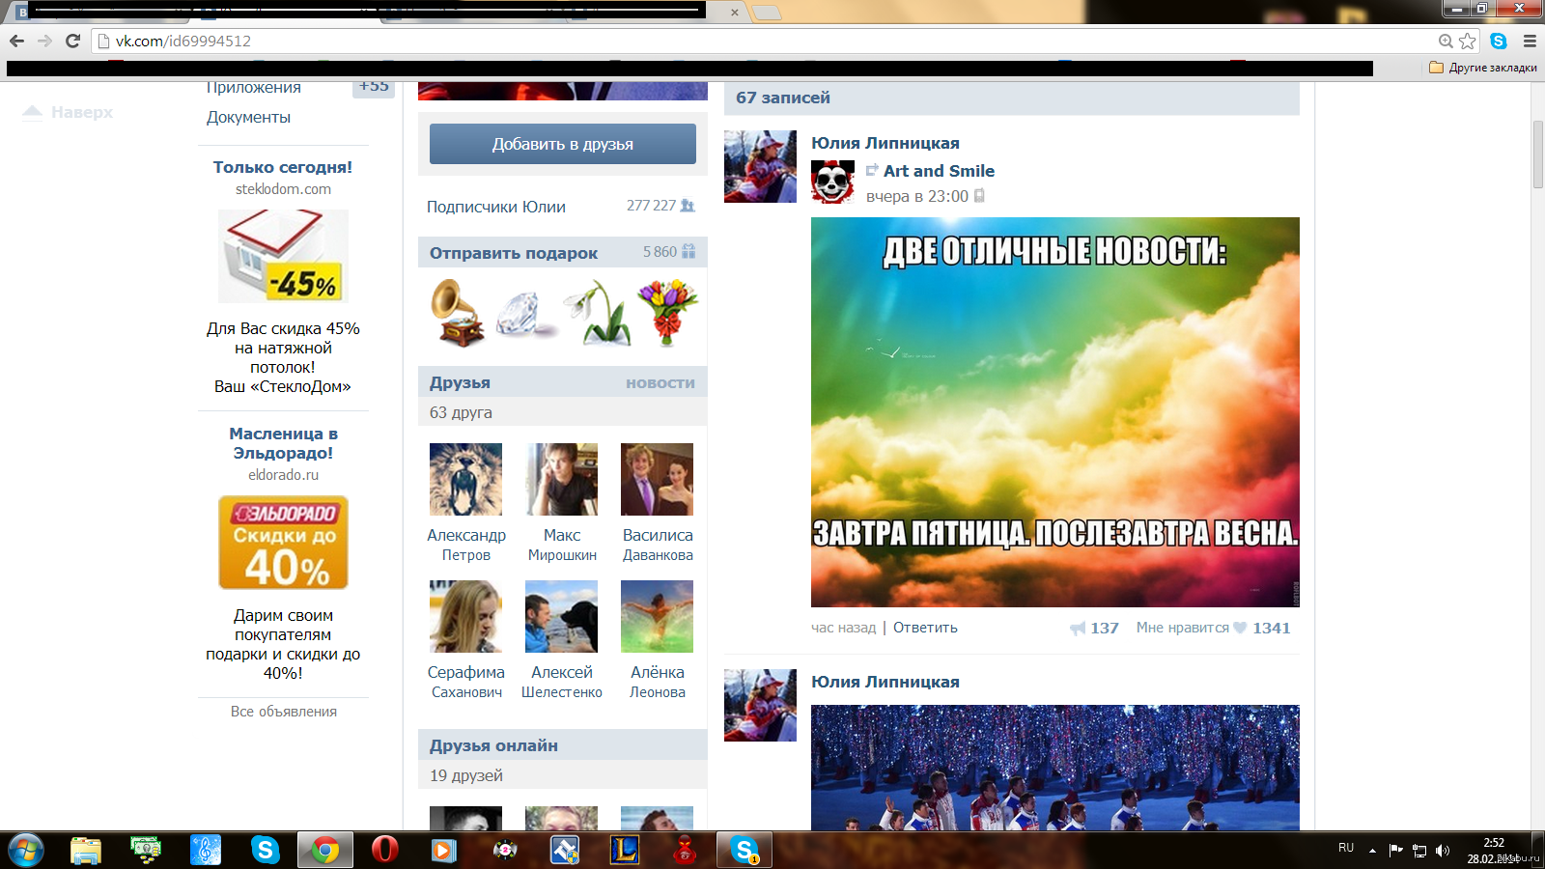Show hidden system tray icons
1545x869 pixels.
[x=1372, y=851]
